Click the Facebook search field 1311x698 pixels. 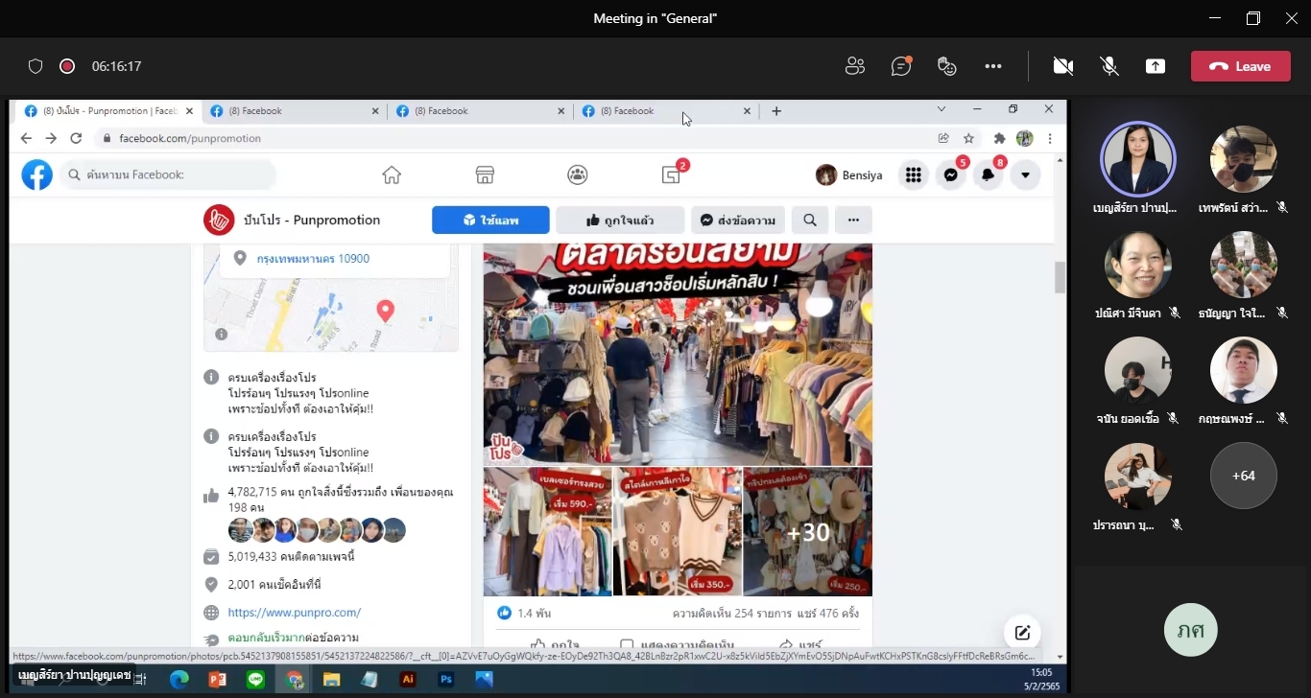pyautogui.click(x=168, y=174)
